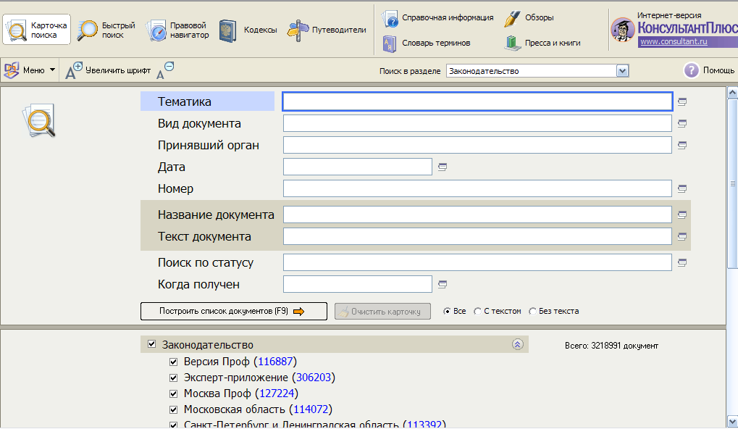The width and height of the screenshot is (738, 429).
Task: Open Словарь терминов dictionary
Action: point(427,43)
